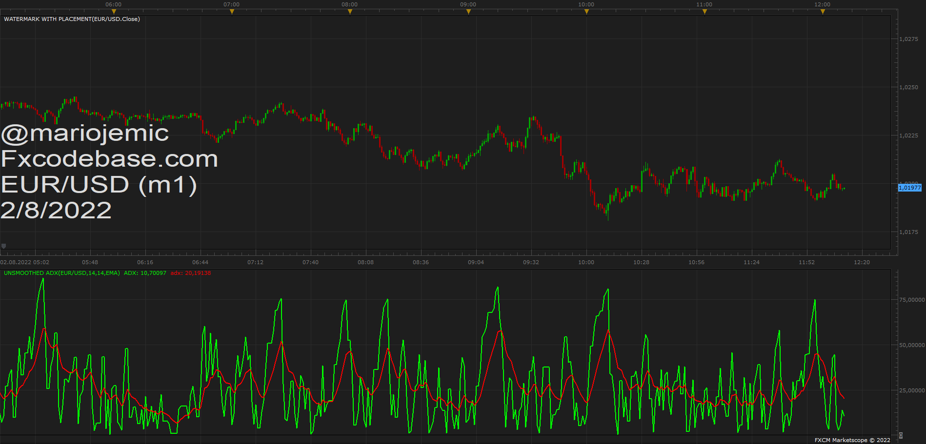Click the 75,00000 ADX axis label
926x444 pixels.
pyautogui.click(x=912, y=300)
